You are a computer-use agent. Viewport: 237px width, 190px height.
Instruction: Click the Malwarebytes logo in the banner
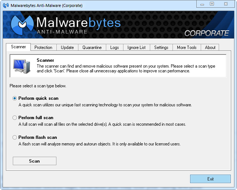point(22,25)
